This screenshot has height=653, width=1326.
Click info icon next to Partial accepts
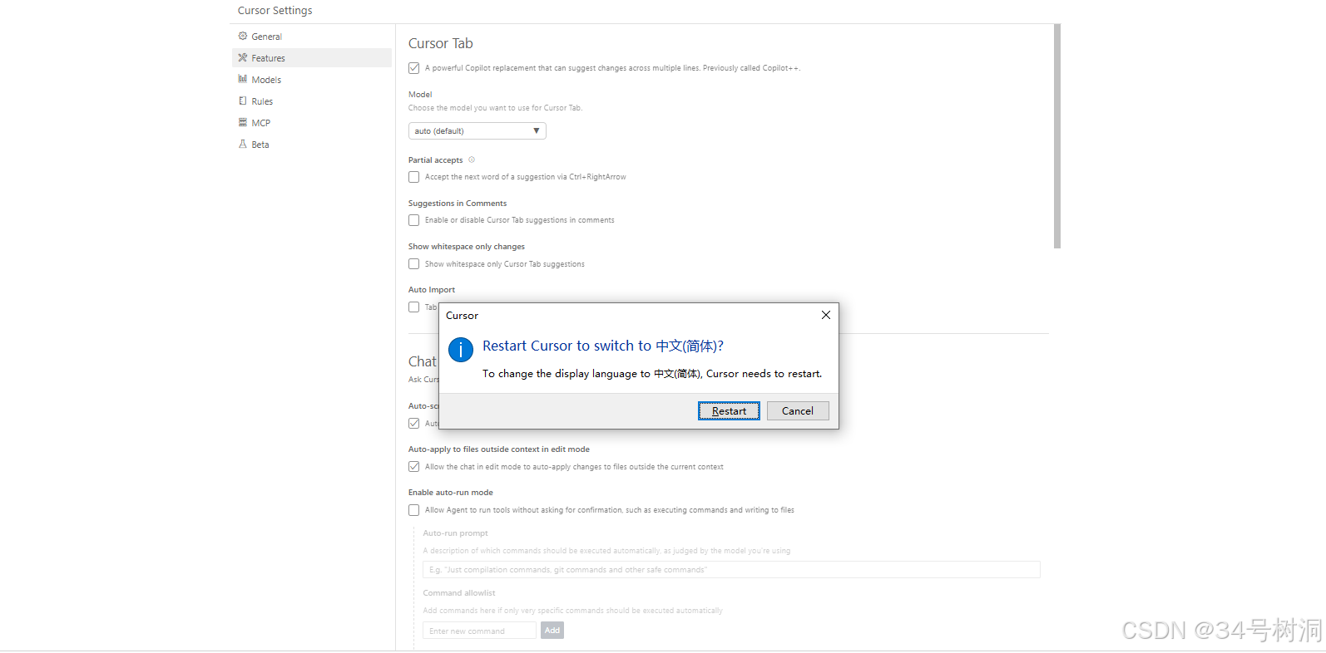pos(472,160)
